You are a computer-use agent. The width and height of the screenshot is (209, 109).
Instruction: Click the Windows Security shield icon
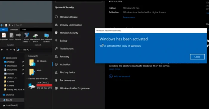pos(56,33)
